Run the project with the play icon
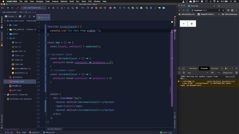The image size is (239, 134). click(49, 8)
